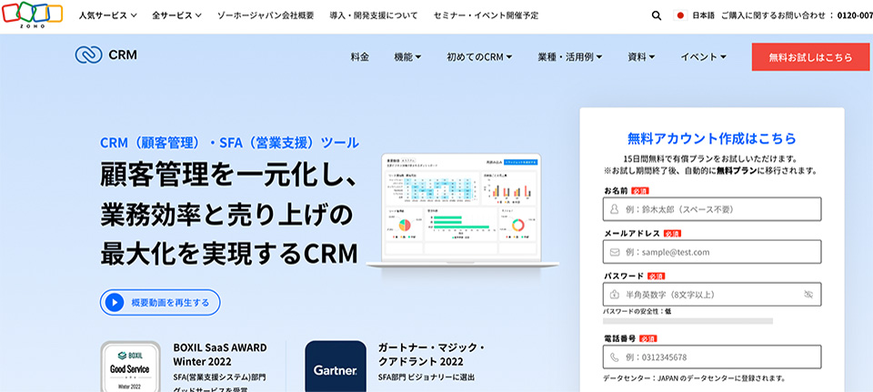This screenshot has height=392, width=873.
Task: Click パスワードの安全性：低 text
Action: pos(637,311)
